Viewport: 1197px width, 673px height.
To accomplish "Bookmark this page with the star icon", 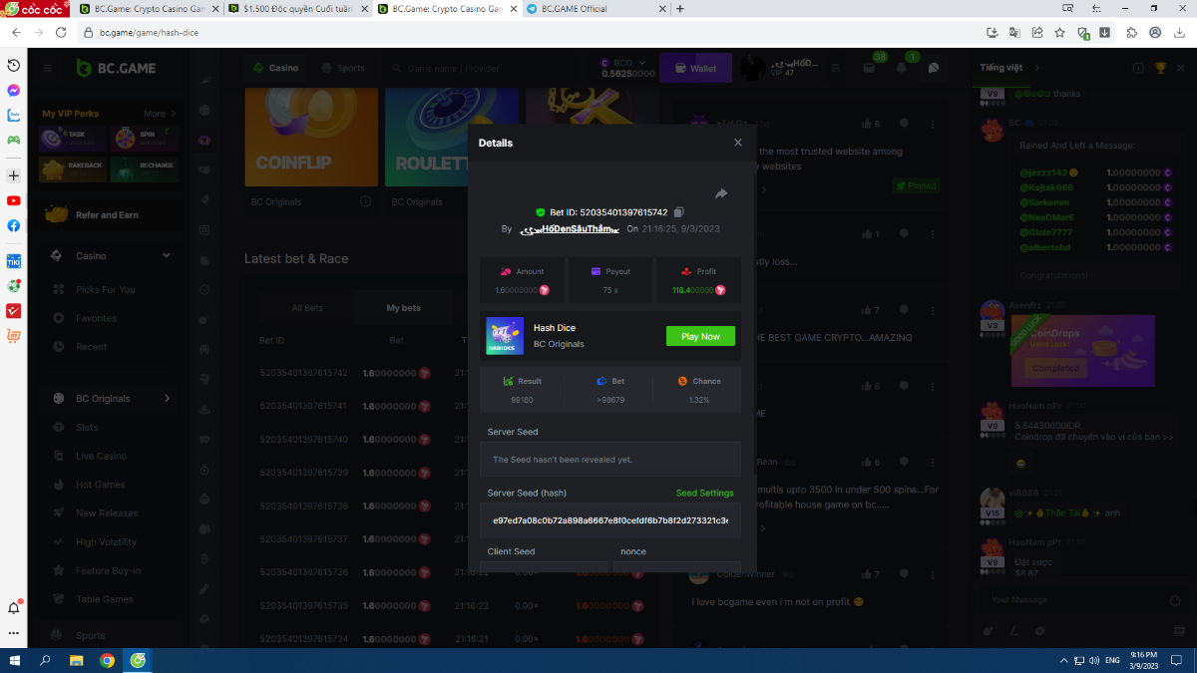I will [1059, 32].
